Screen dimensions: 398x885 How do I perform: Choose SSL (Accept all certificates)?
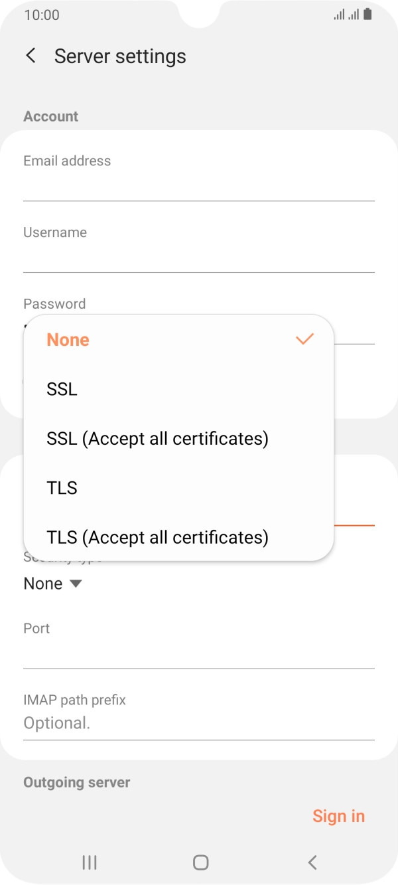pyautogui.click(x=157, y=438)
